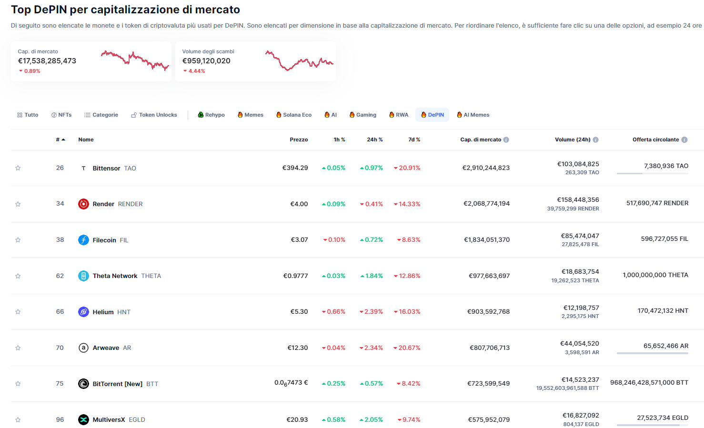This screenshot has width=704, height=428.
Task: Click BitTorrent's price 0.0₆7473 €
Action: pyautogui.click(x=291, y=383)
